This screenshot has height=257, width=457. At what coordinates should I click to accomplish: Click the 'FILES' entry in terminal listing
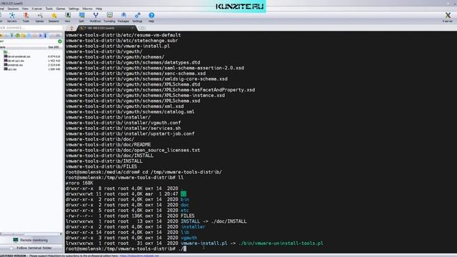187,216
